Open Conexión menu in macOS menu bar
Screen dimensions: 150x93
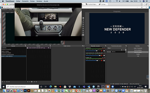point(25,1)
